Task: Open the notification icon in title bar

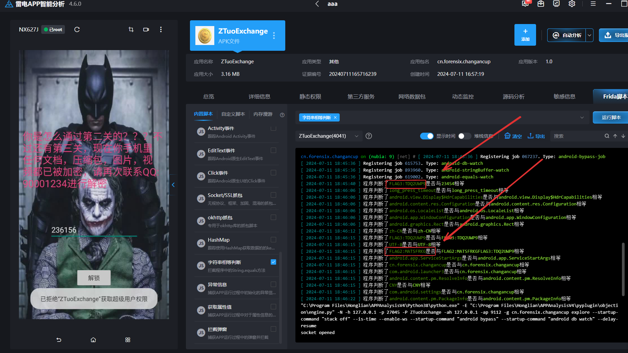Action: (x=526, y=4)
